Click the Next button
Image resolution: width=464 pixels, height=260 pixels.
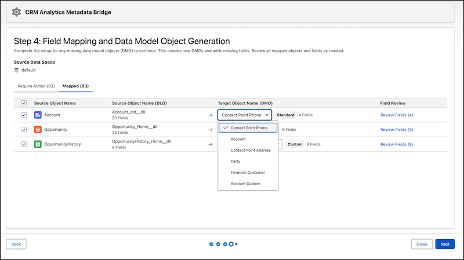(445, 244)
